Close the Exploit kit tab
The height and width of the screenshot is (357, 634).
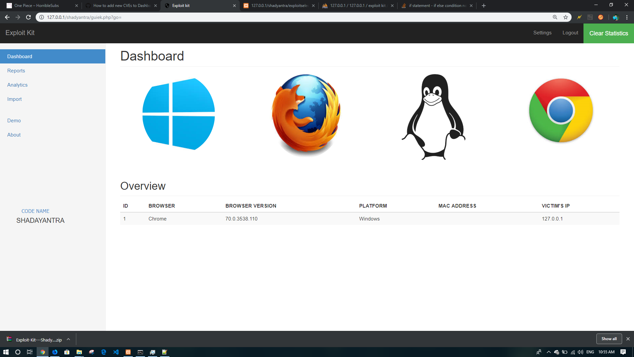[234, 6]
